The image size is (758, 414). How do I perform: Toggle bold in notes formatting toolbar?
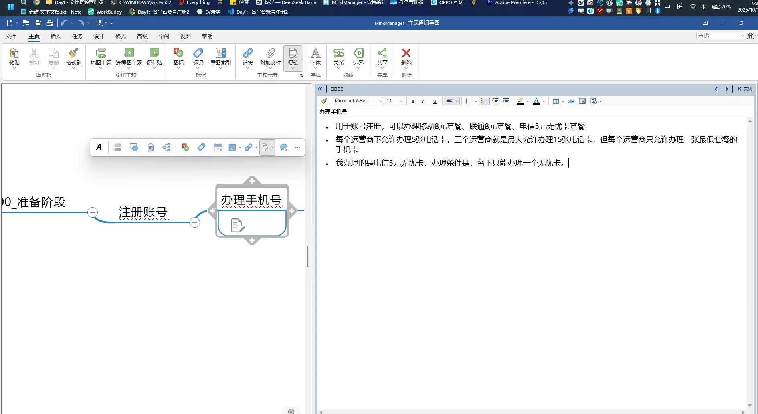pos(413,101)
